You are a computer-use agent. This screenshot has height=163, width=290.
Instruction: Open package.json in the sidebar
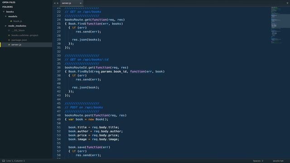pos(19,40)
